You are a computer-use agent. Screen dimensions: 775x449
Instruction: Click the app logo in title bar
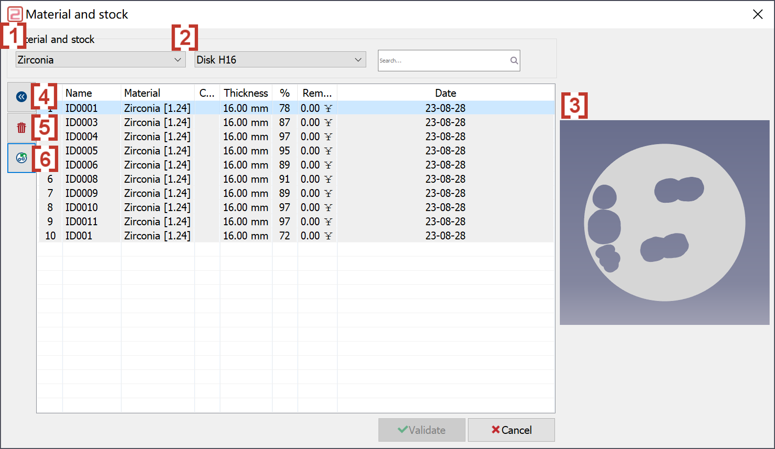coord(15,14)
